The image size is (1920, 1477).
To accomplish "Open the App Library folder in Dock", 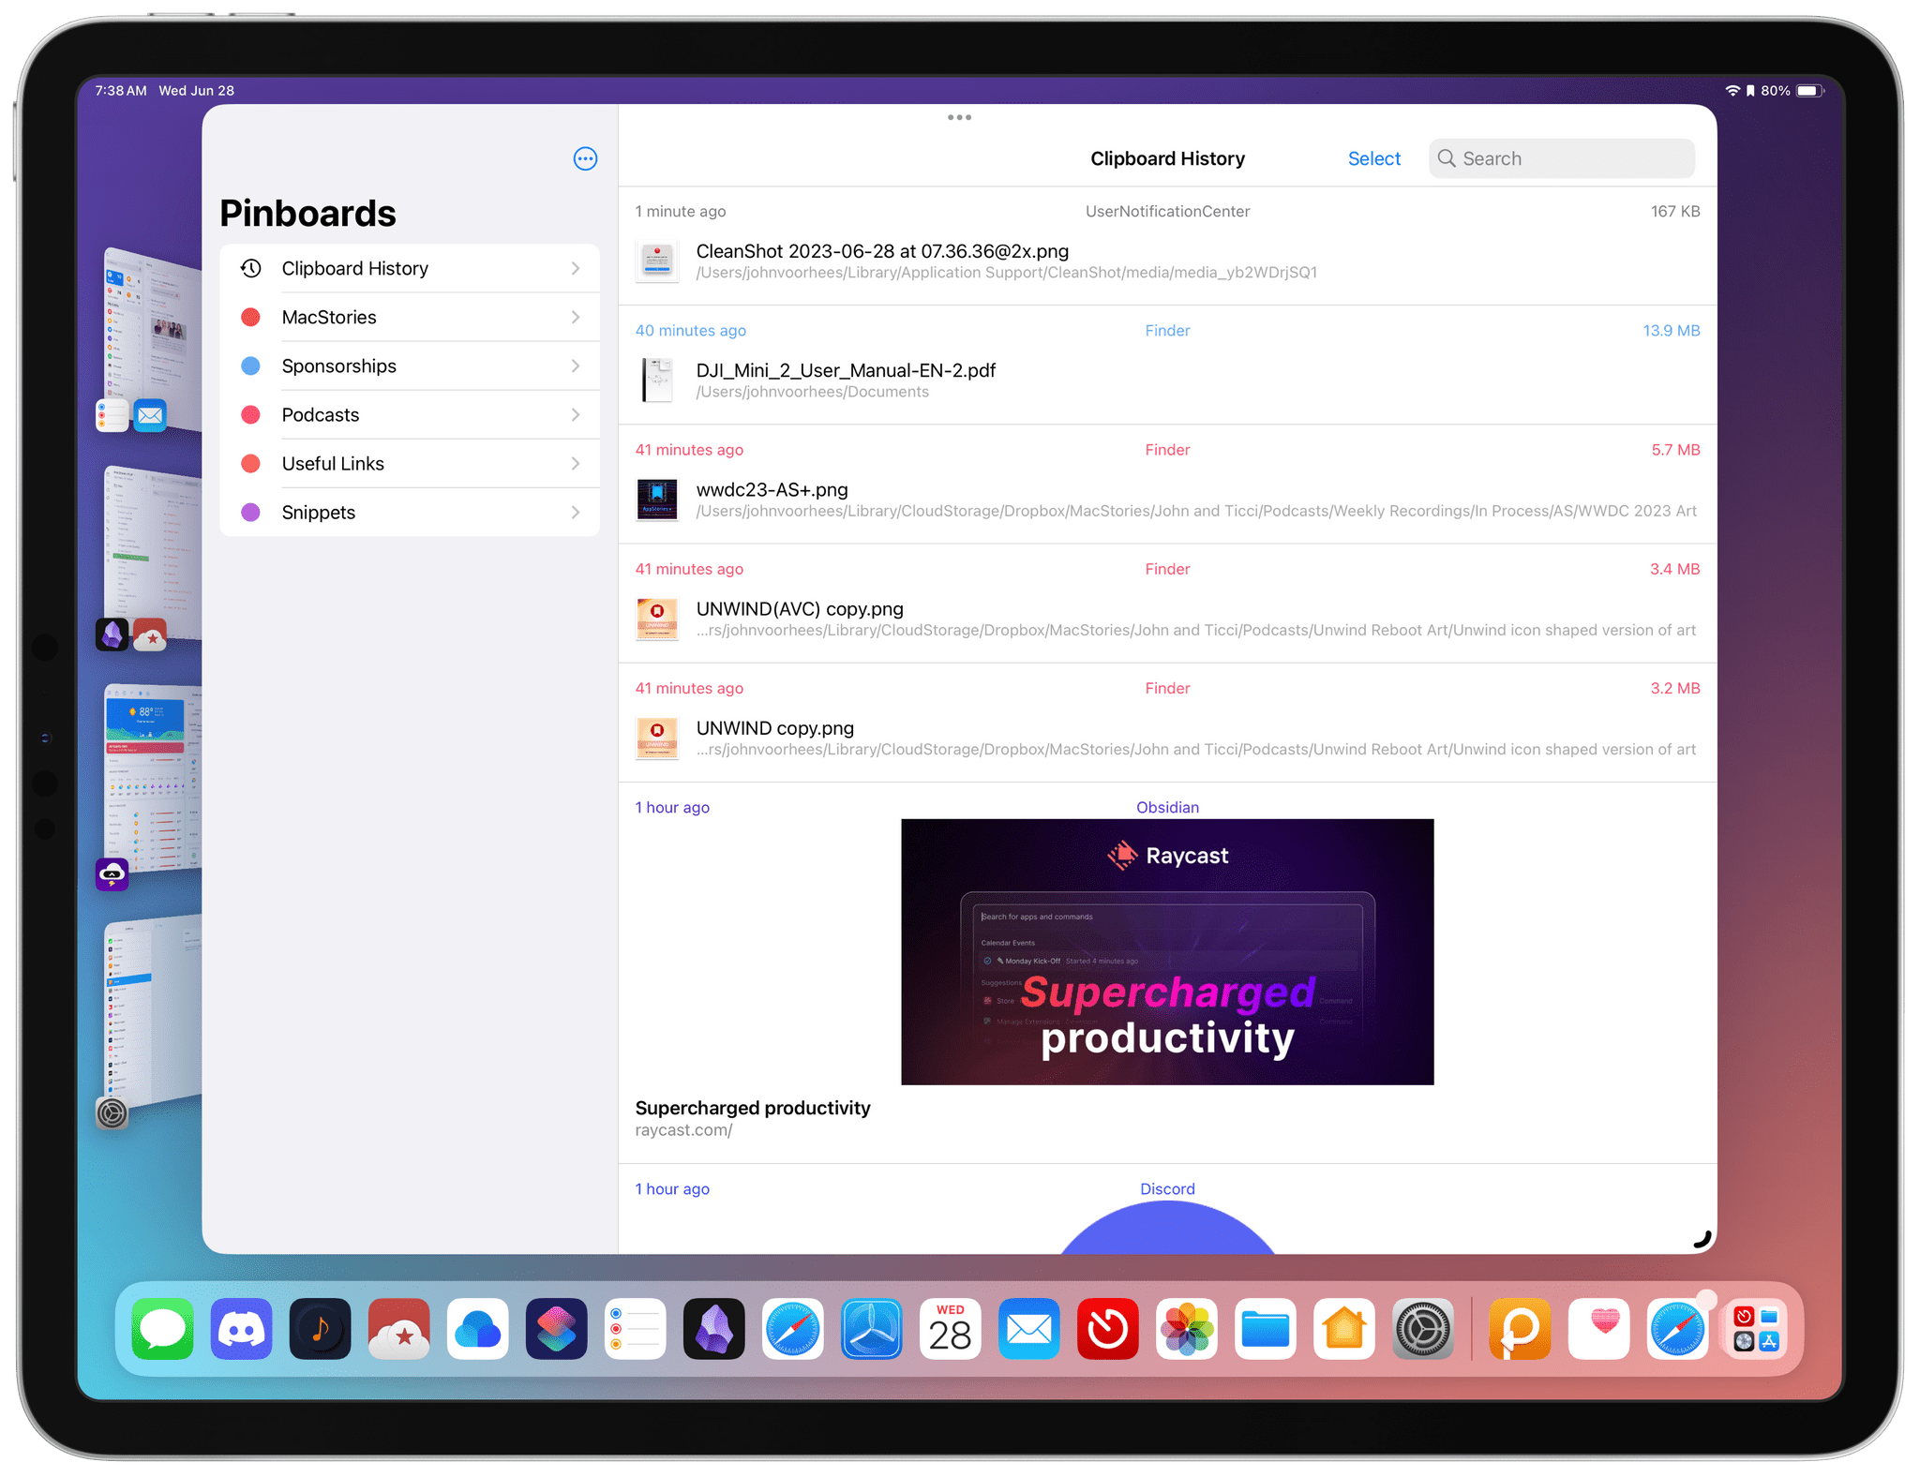I will click(x=1757, y=1329).
